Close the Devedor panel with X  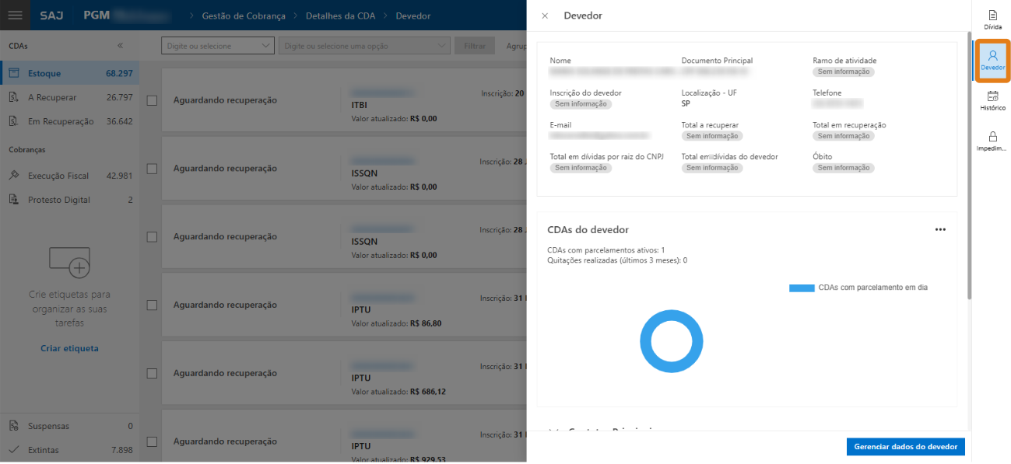pyautogui.click(x=545, y=16)
